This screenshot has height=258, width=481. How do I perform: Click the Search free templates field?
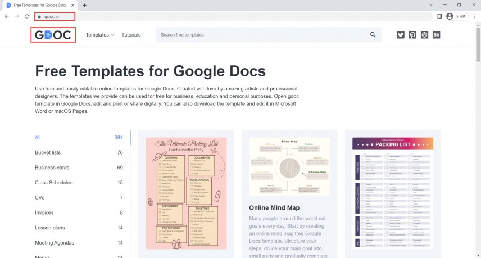(269, 35)
